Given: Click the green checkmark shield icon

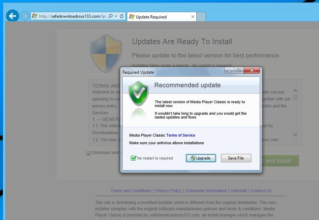Looking at the screenshot, I should [x=138, y=93].
